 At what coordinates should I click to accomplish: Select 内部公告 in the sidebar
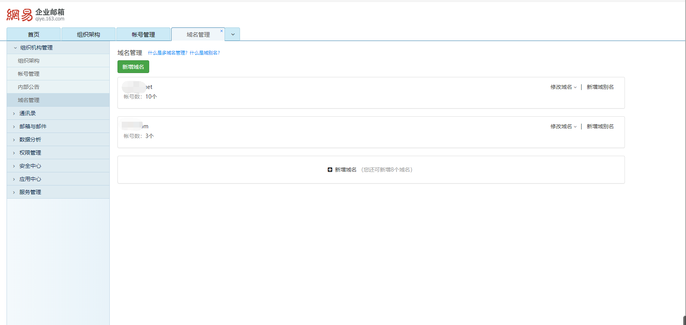click(x=29, y=87)
